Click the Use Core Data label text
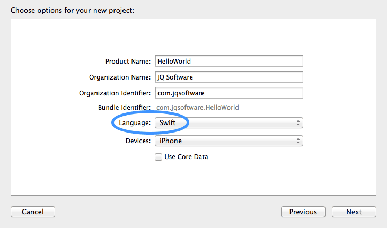387x228 pixels. pos(186,157)
